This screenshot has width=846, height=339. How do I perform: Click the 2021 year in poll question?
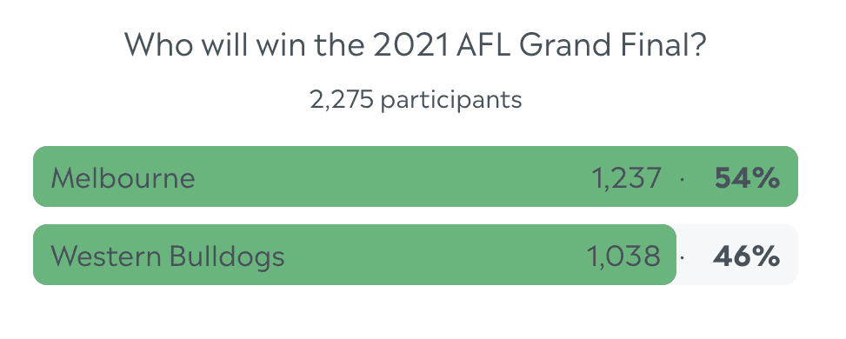410,45
